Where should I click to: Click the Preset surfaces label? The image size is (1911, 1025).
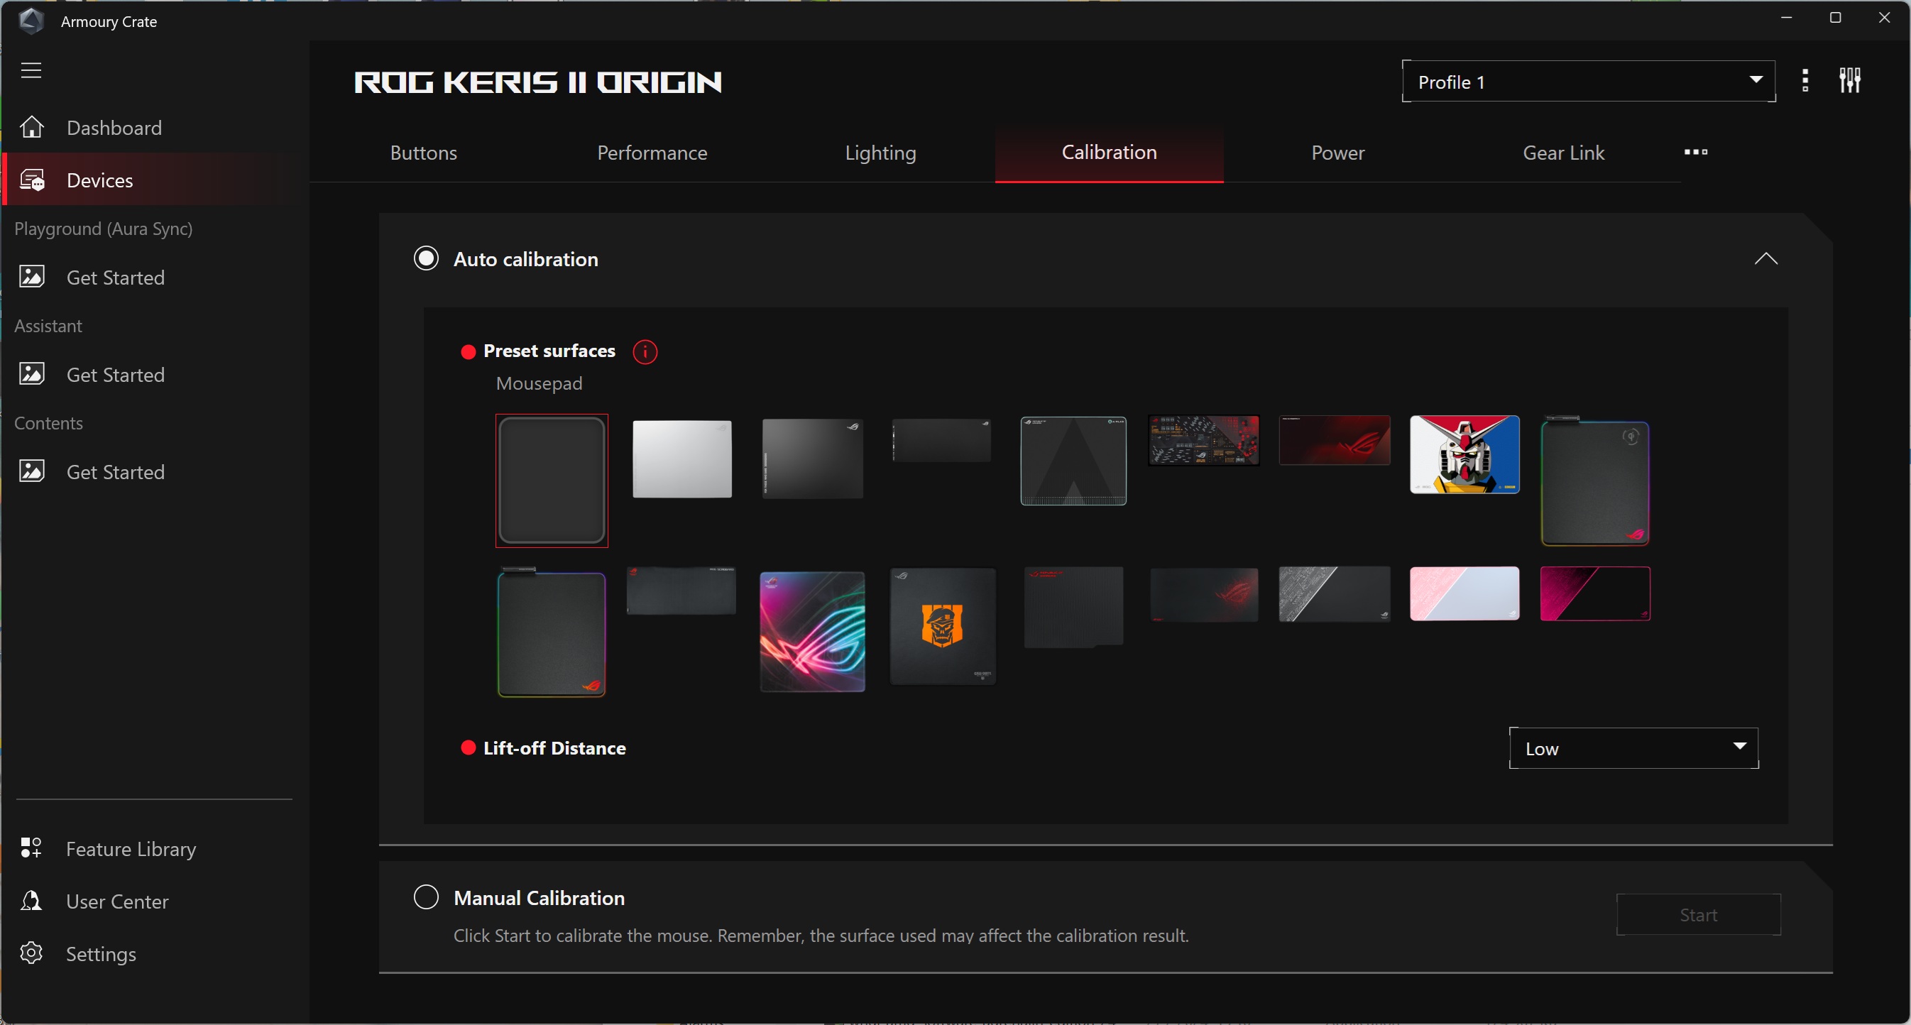(549, 351)
